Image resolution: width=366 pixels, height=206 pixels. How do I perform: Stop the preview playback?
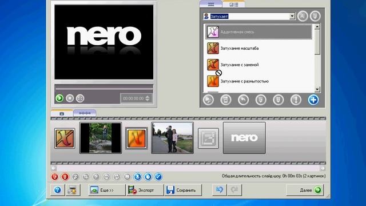70,98
